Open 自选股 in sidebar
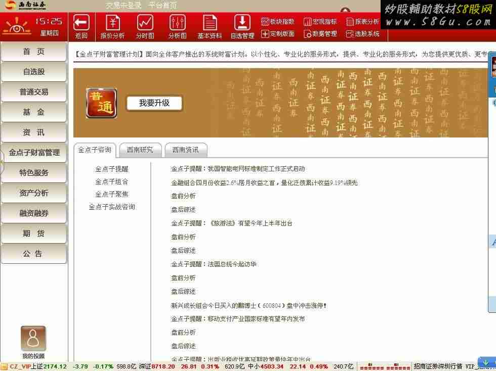 pos(34,72)
